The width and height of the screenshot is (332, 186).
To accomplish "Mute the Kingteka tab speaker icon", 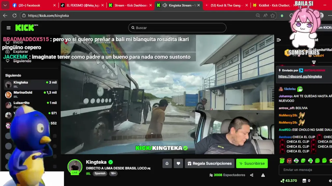I will pyautogui.click(x=165, y=5).
